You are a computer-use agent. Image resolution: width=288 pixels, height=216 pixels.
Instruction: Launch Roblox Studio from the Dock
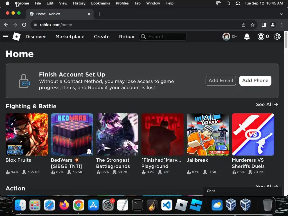tap(196, 205)
